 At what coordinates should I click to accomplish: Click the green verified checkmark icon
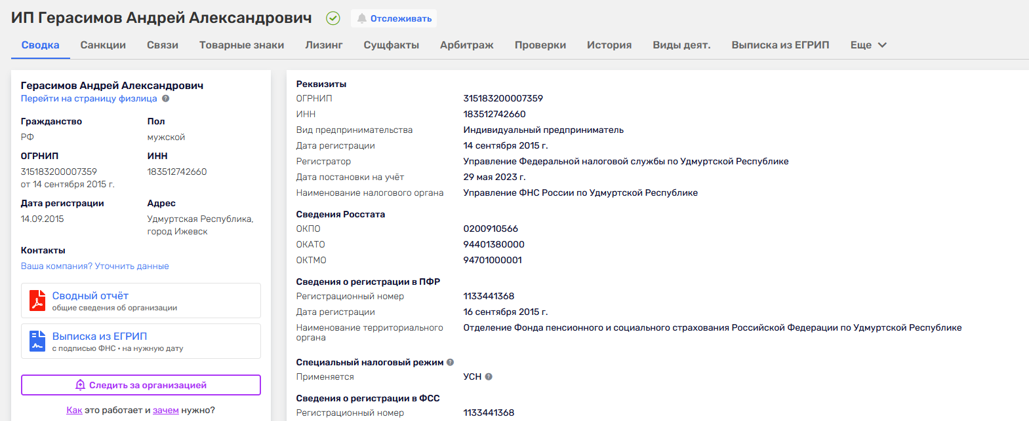click(333, 18)
